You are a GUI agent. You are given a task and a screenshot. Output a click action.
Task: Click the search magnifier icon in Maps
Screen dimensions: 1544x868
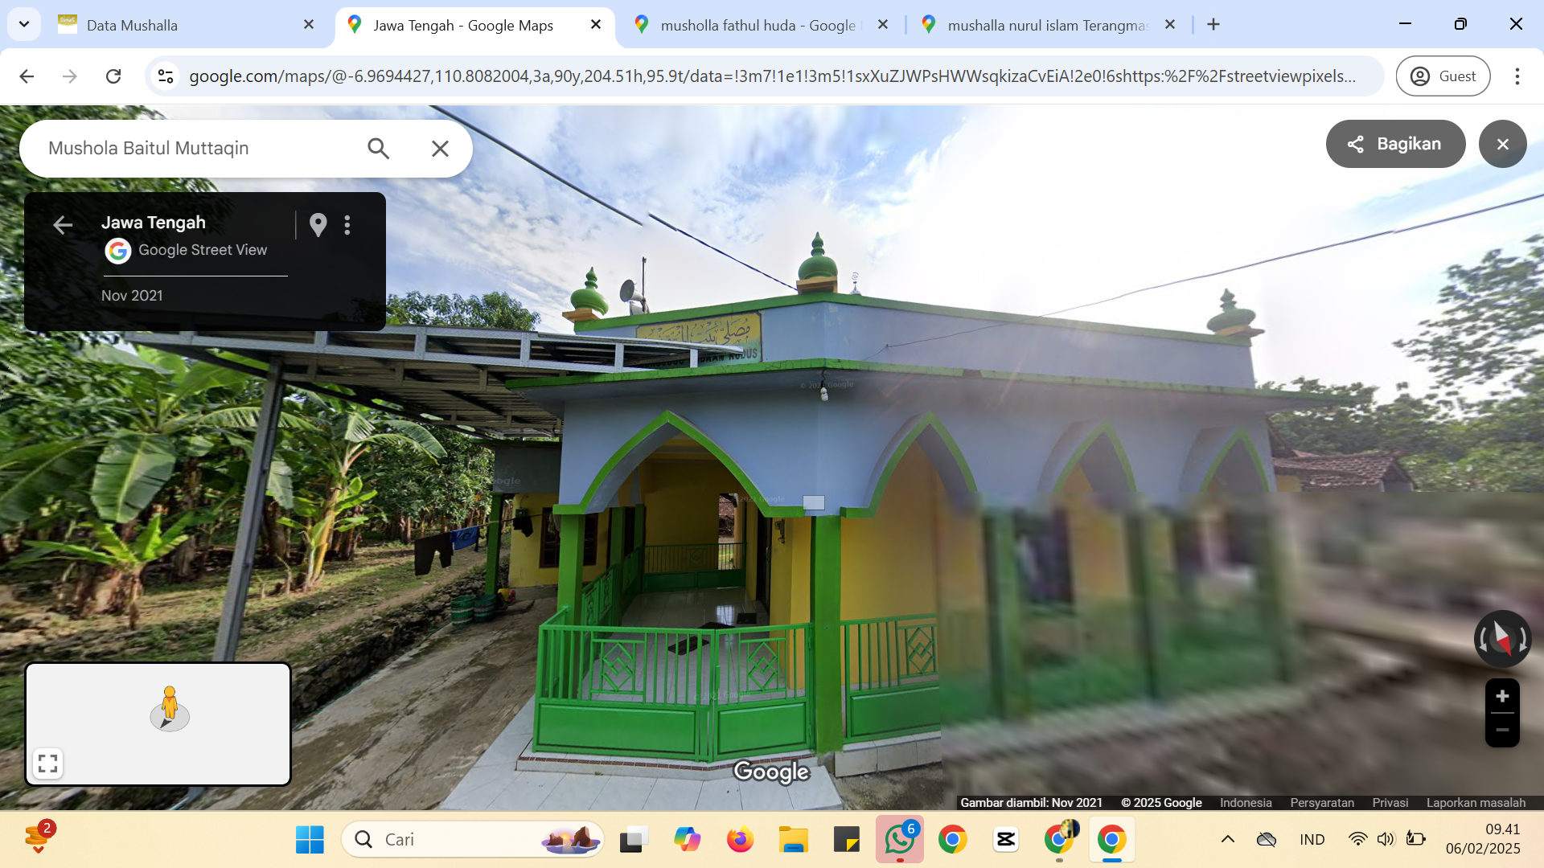pyautogui.click(x=379, y=149)
